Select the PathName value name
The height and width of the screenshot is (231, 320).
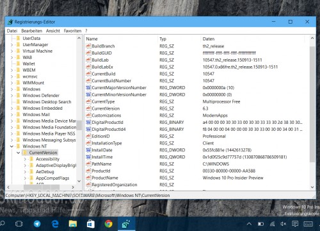[x=102, y=164]
